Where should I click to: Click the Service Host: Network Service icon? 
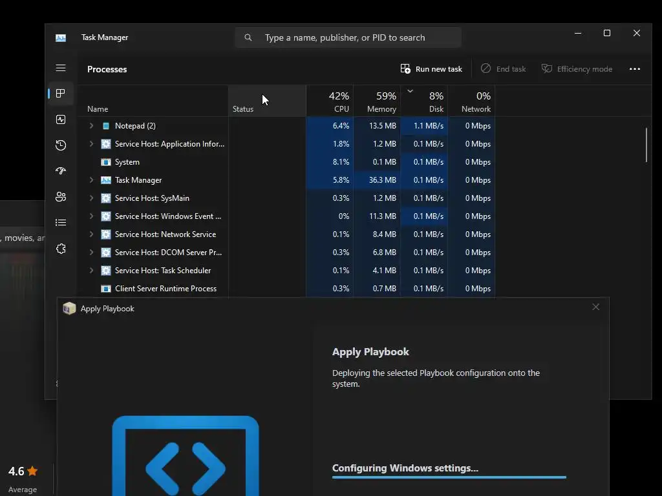106,234
